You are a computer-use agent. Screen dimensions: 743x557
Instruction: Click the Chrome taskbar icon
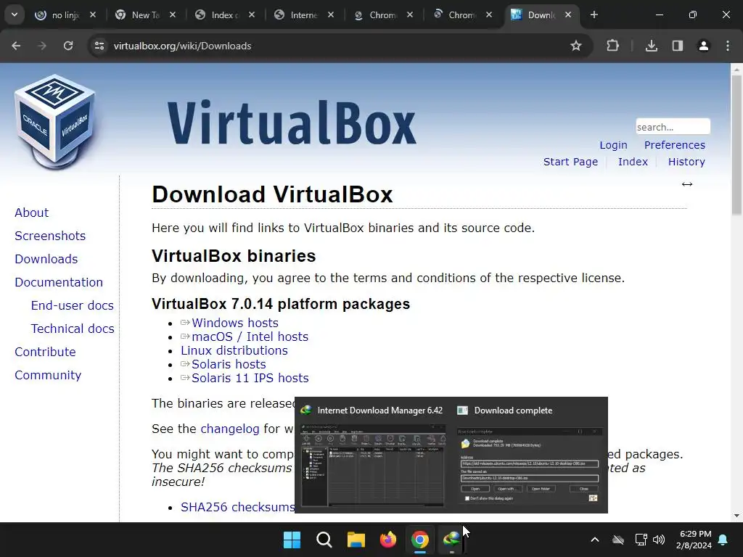(420, 540)
